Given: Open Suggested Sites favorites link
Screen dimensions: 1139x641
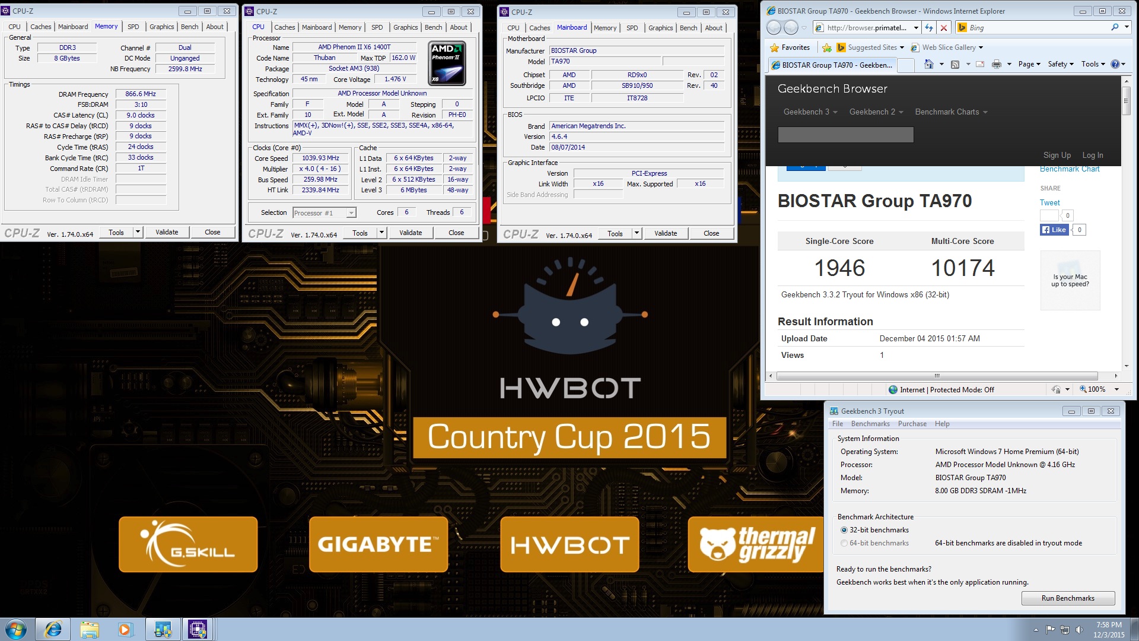Looking at the screenshot, I should (871, 47).
